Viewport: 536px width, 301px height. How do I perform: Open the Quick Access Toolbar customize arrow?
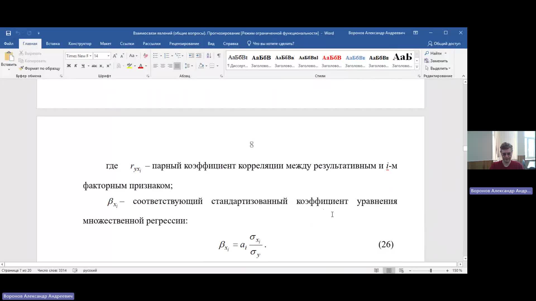point(39,33)
